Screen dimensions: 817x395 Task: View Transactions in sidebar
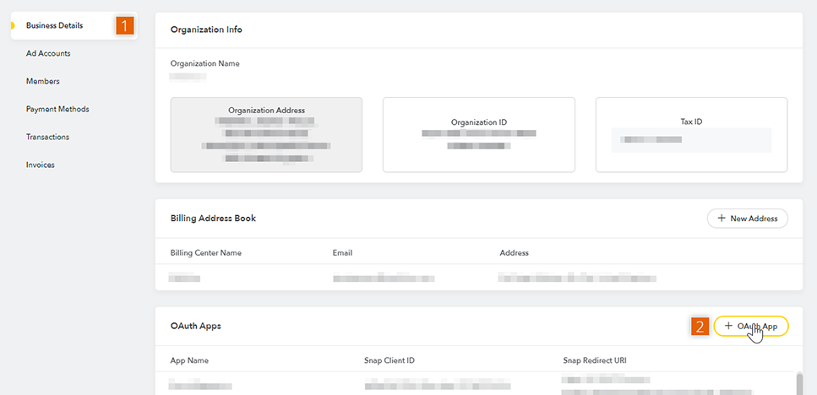pos(47,137)
